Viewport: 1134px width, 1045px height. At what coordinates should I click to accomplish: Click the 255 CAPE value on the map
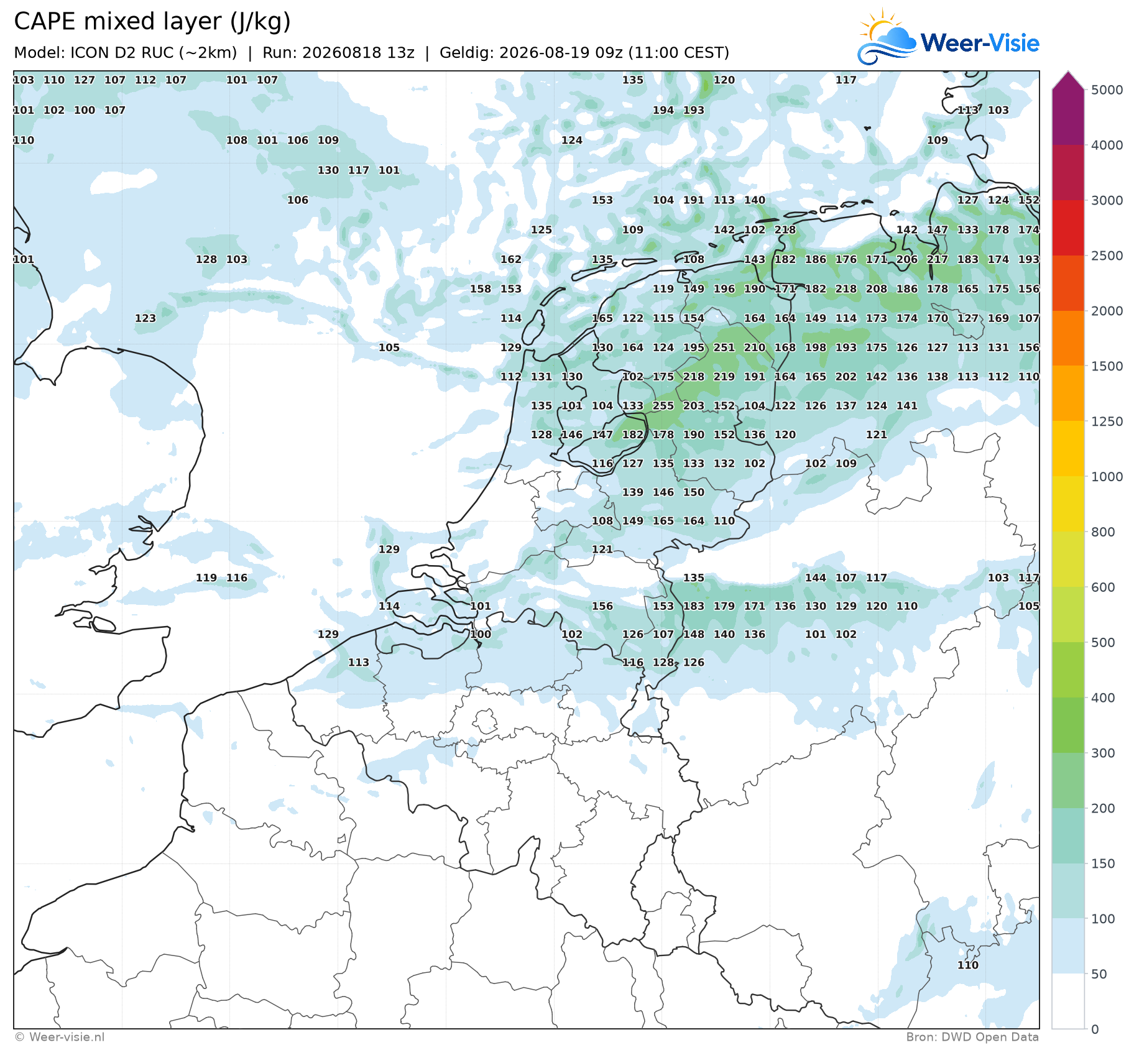(663, 406)
